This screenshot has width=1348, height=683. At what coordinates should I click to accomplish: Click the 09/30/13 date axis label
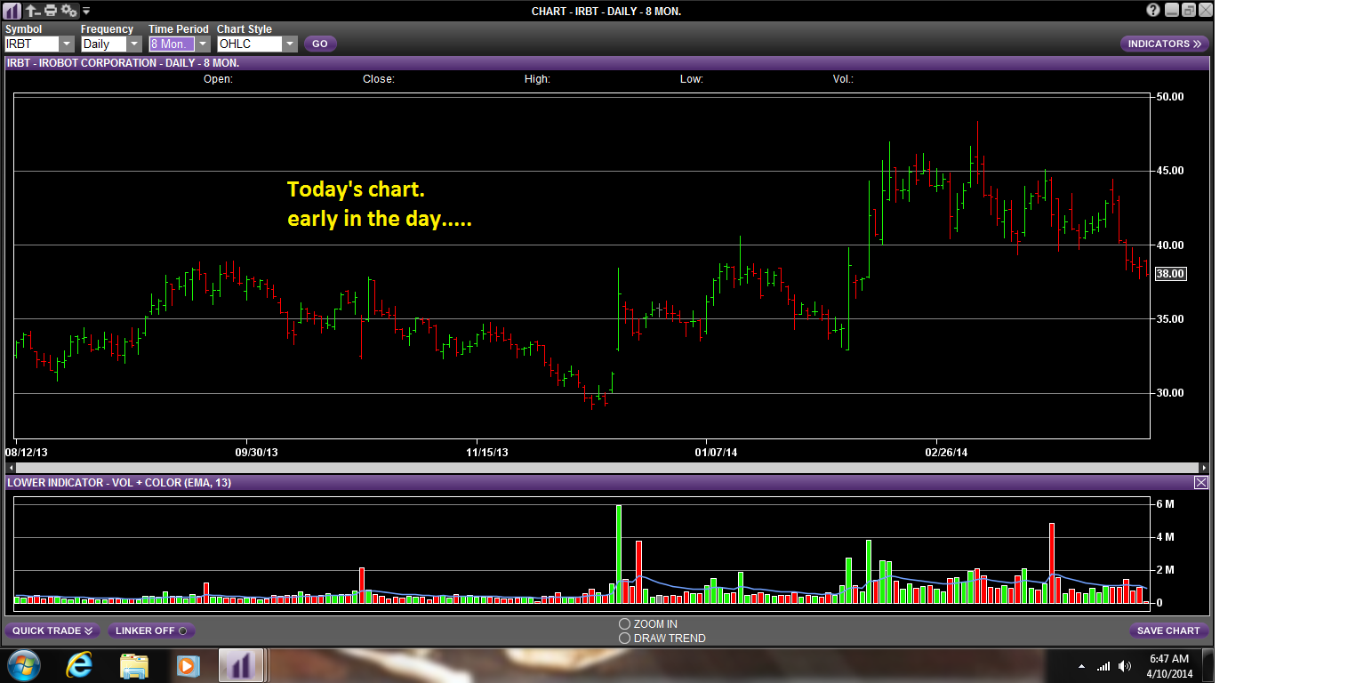tap(256, 453)
